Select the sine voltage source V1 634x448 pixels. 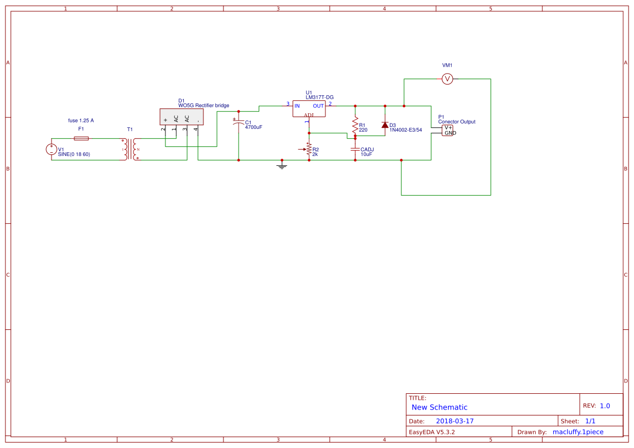50,149
